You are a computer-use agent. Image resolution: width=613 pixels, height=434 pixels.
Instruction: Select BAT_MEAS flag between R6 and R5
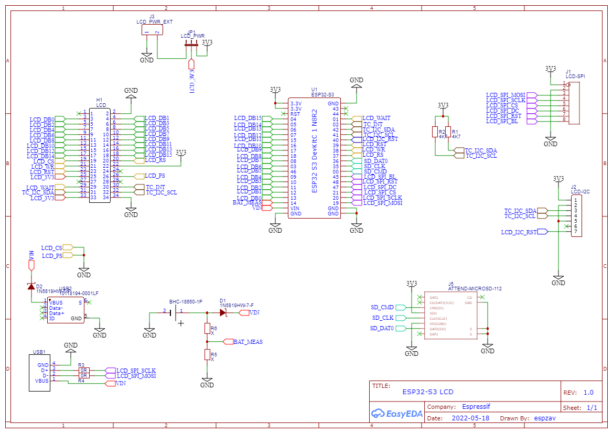(243, 342)
